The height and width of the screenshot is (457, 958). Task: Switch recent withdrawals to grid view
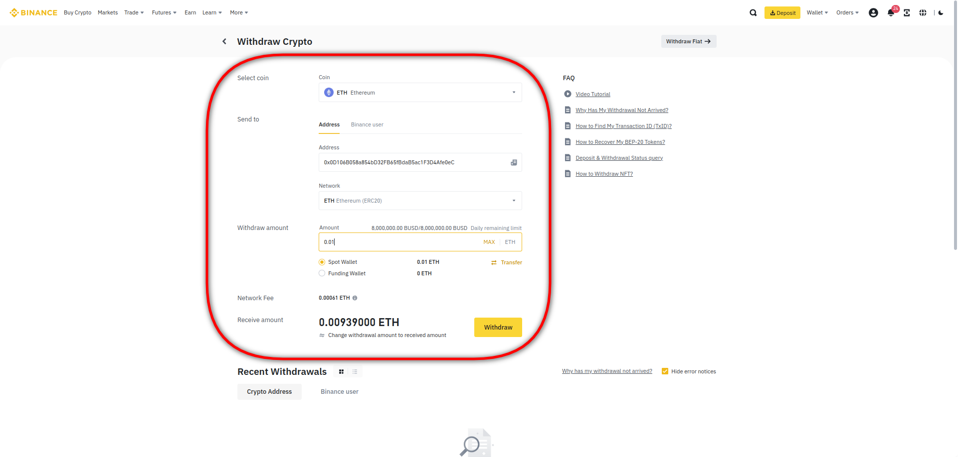(x=341, y=371)
